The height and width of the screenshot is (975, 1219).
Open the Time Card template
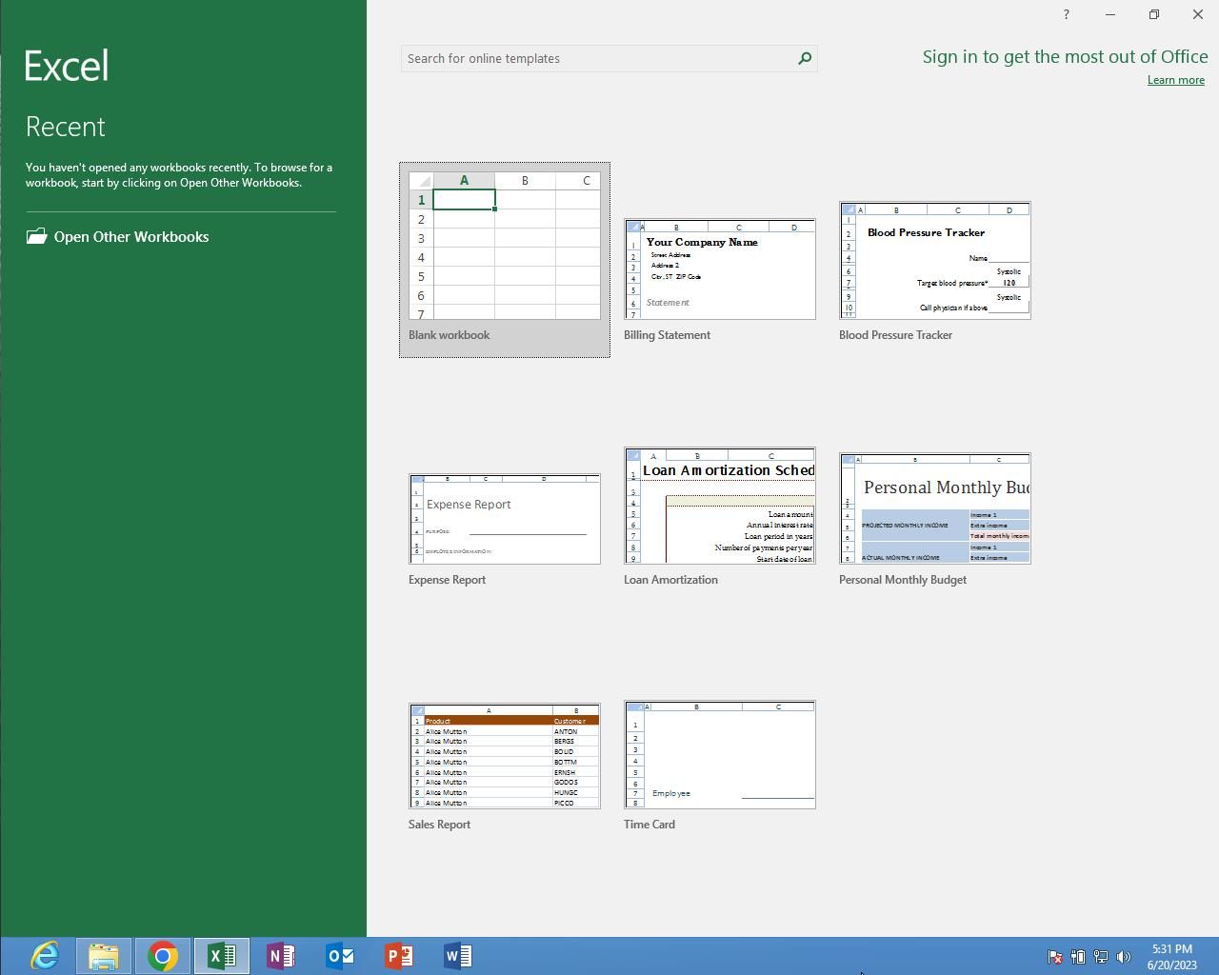coord(719,754)
